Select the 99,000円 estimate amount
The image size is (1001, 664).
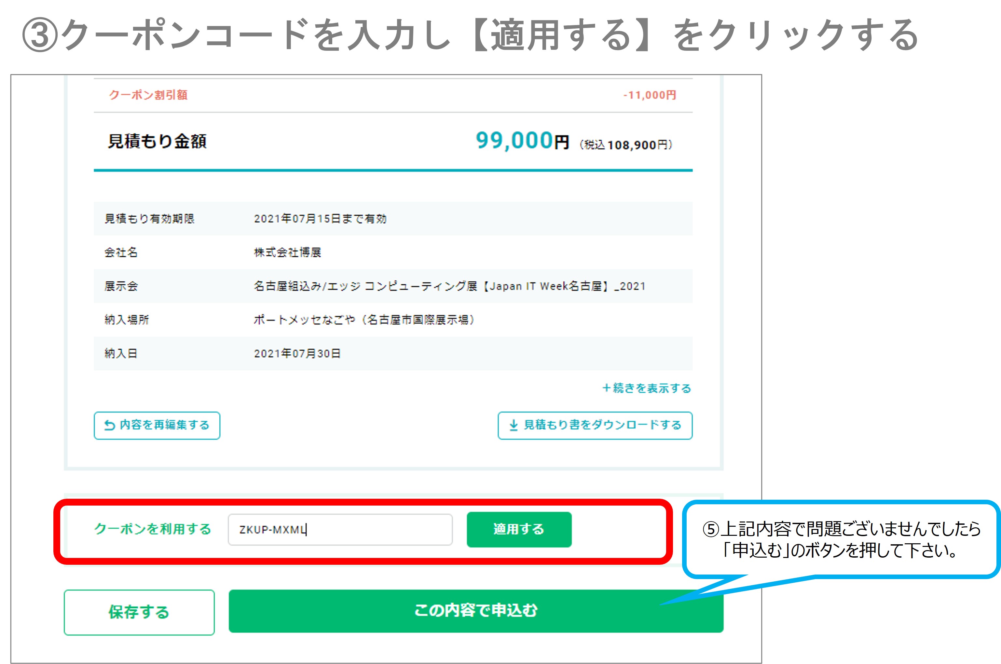click(x=522, y=141)
